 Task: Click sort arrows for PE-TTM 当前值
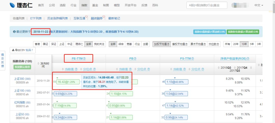click(63, 69)
